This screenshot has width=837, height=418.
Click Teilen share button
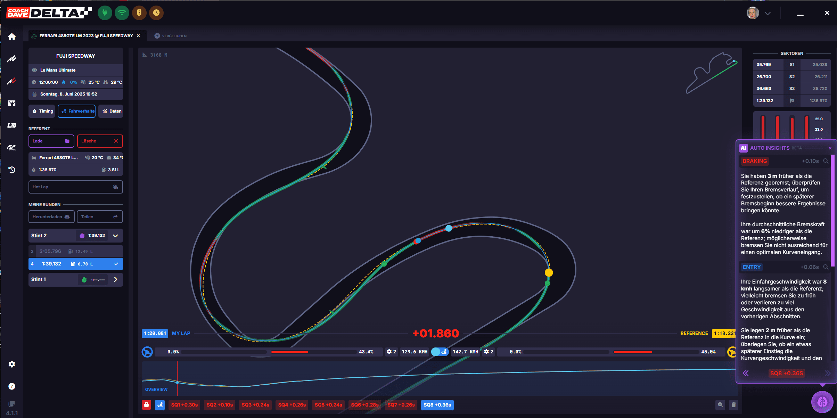100,217
